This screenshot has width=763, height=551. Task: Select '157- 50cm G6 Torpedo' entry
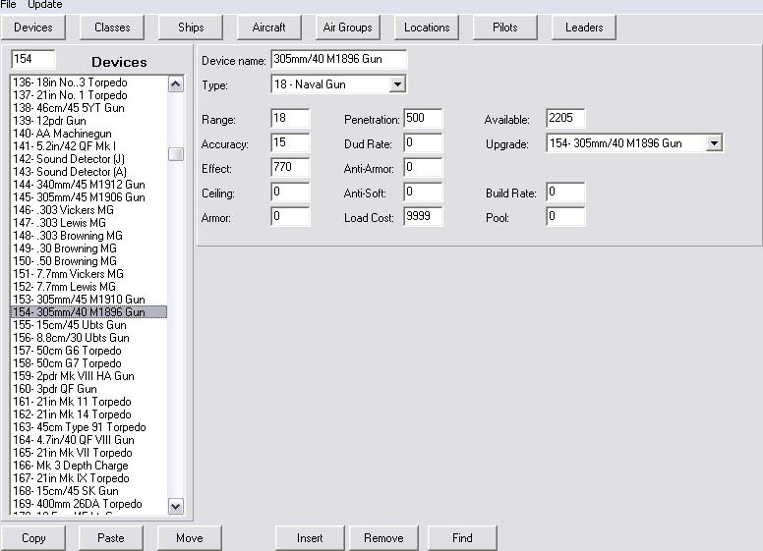pyautogui.click(x=88, y=351)
